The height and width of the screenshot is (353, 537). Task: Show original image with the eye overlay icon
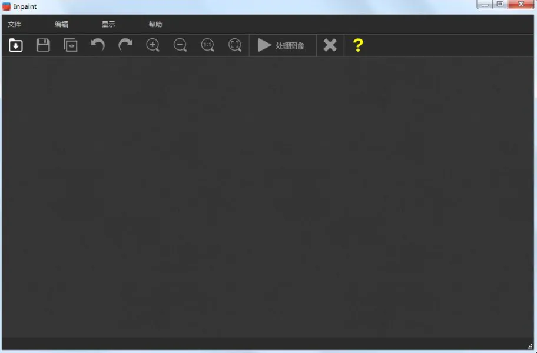tap(71, 45)
